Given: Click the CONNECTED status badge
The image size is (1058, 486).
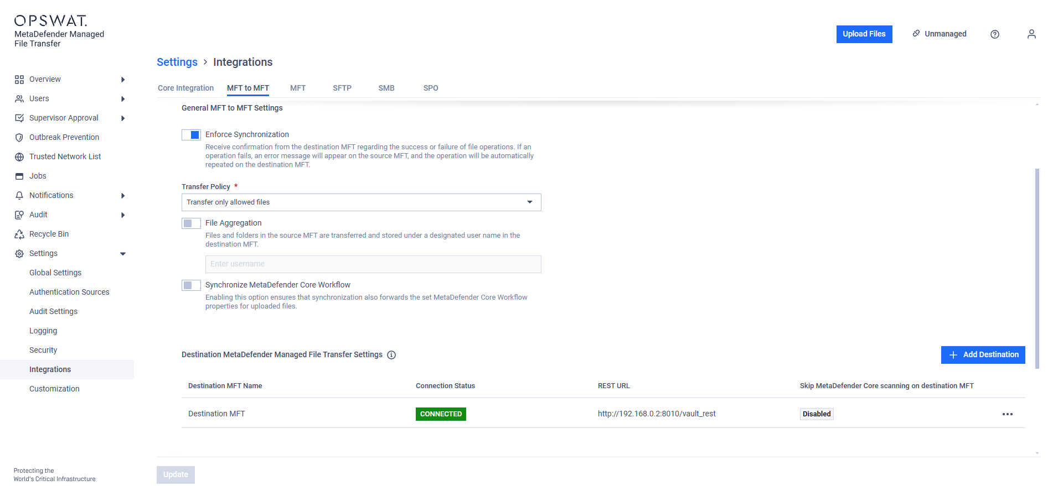Looking at the screenshot, I should click(441, 414).
